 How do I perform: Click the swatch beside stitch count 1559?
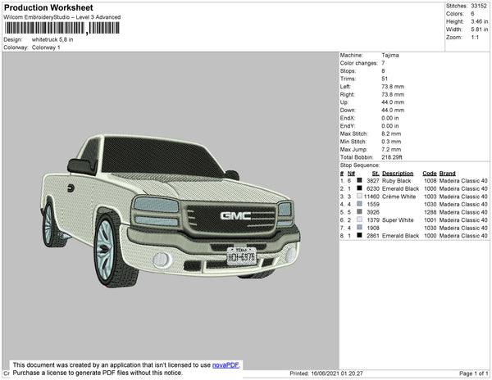[x=360, y=204]
